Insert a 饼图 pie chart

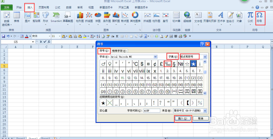pyautogui.click(x=98, y=18)
